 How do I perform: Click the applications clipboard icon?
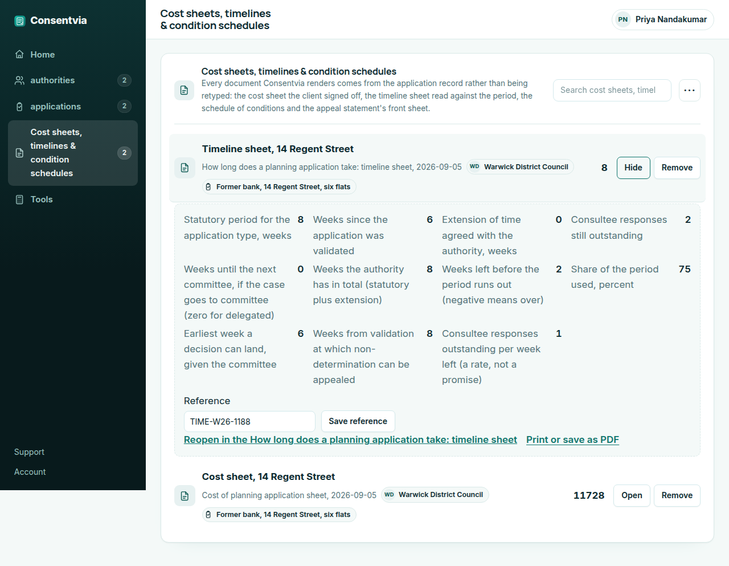coord(19,107)
